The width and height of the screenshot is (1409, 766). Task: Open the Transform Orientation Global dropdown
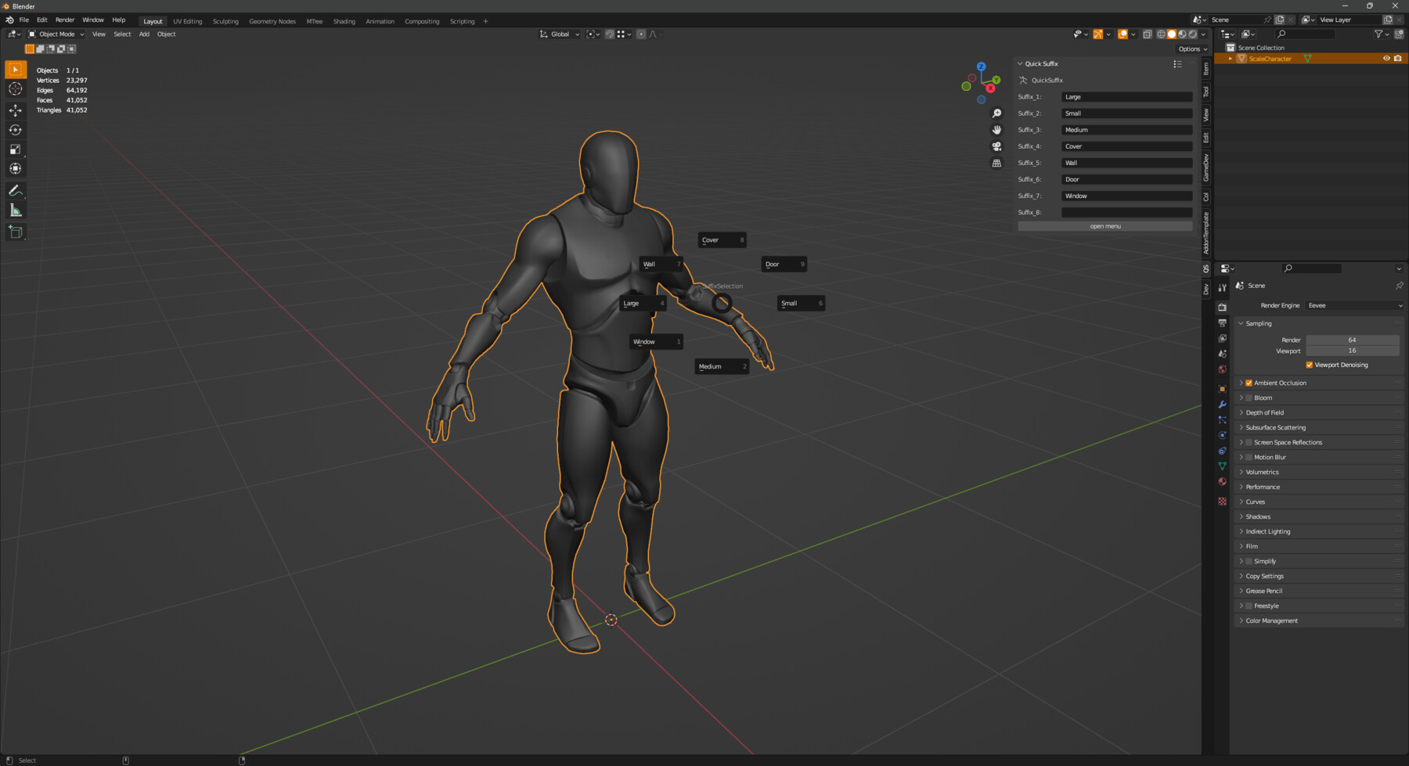(559, 34)
